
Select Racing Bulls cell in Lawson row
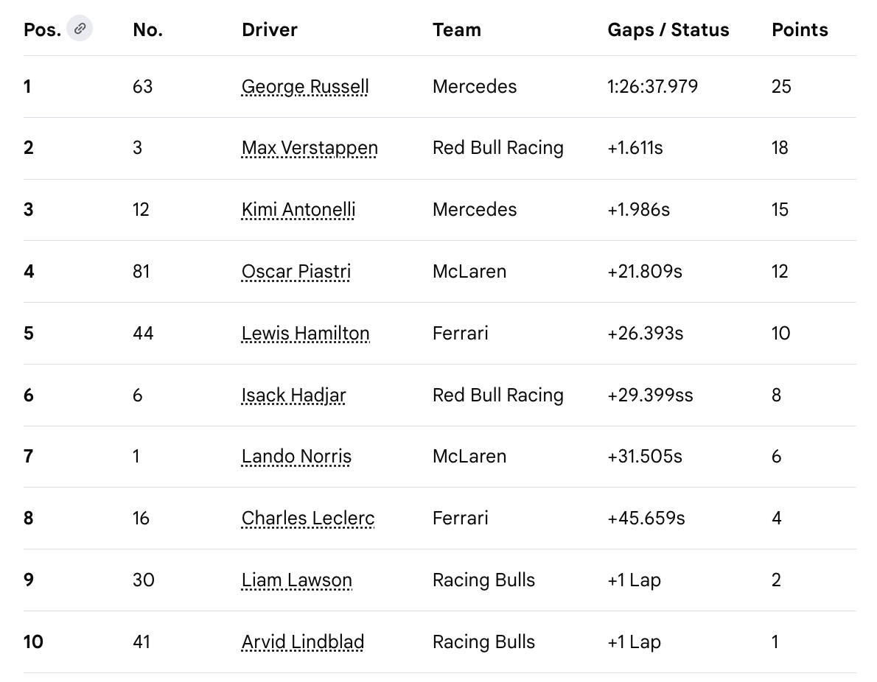(x=483, y=580)
